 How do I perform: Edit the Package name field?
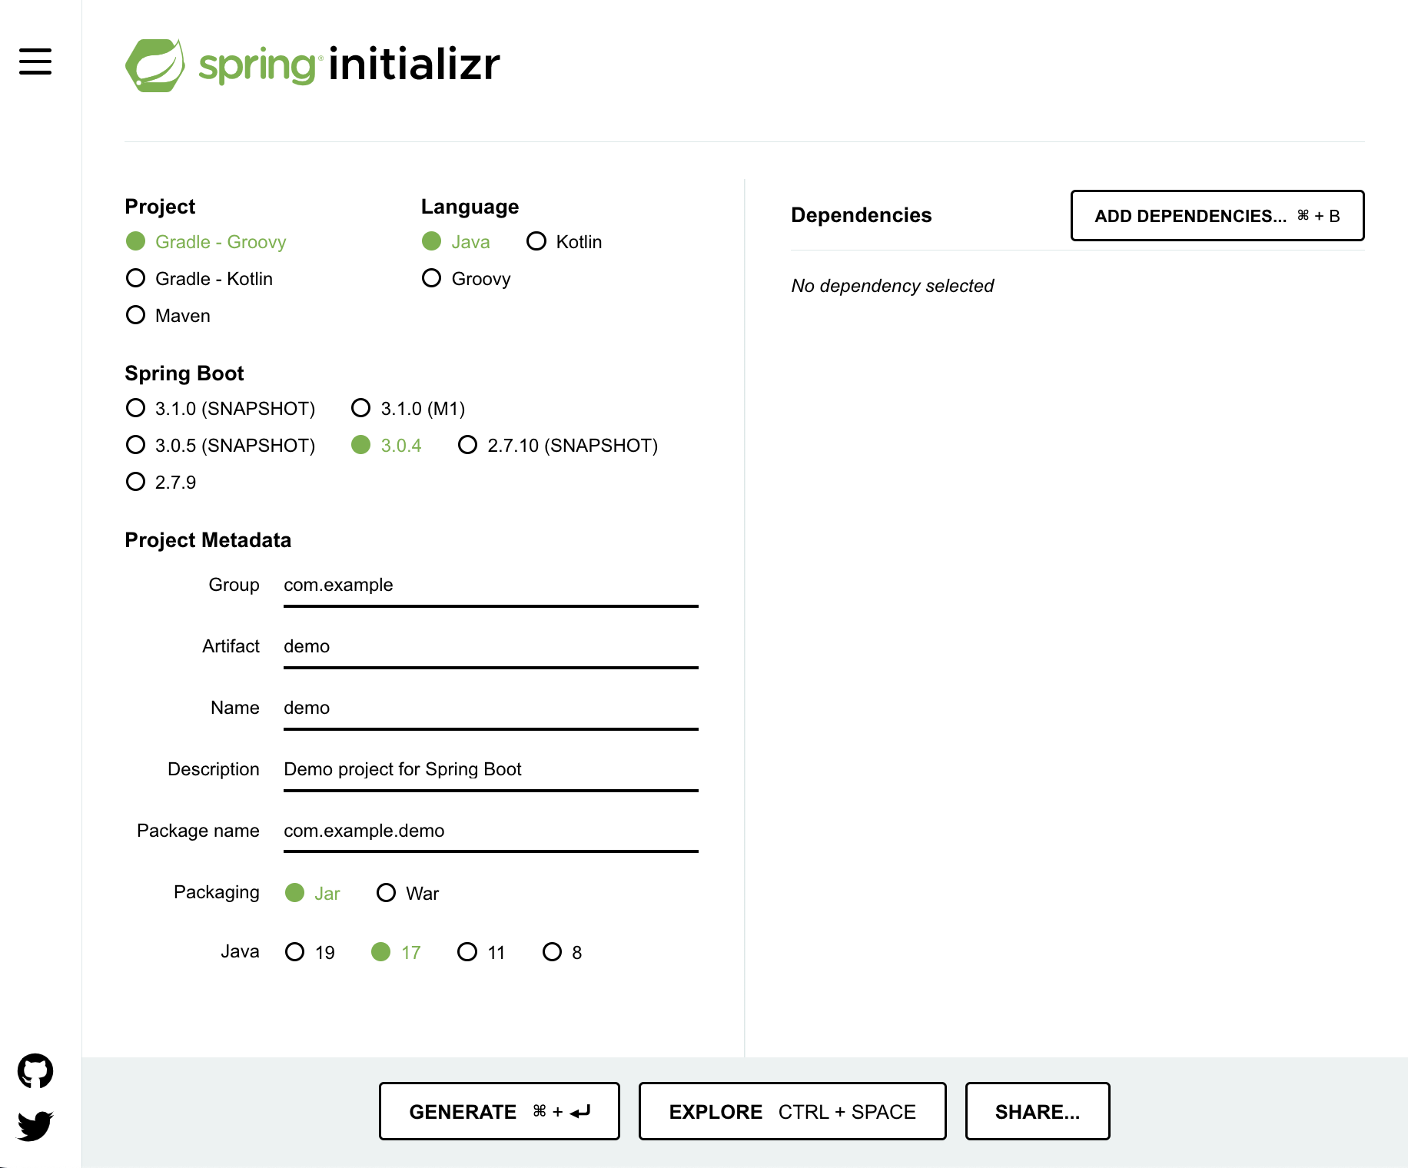491,831
